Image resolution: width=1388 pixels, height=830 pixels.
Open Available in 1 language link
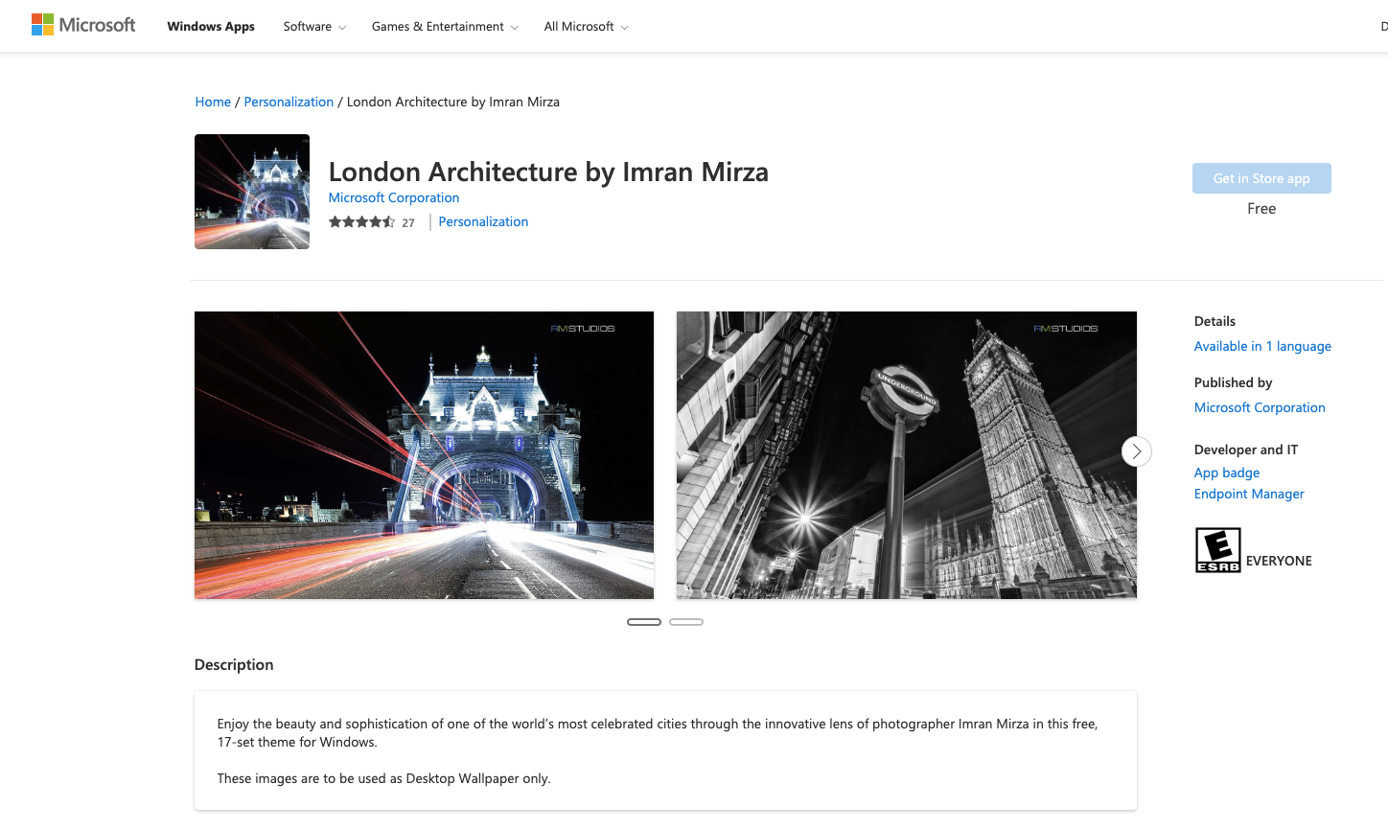pyautogui.click(x=1262, y=346)
